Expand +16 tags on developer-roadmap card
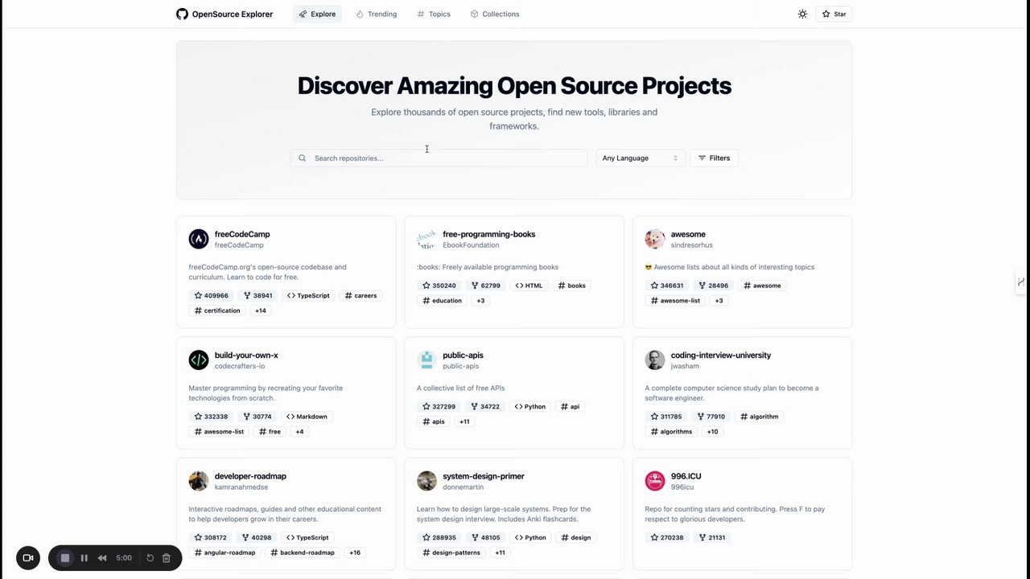This screenshot has width=1030, height=579. (x=355, y=552)
